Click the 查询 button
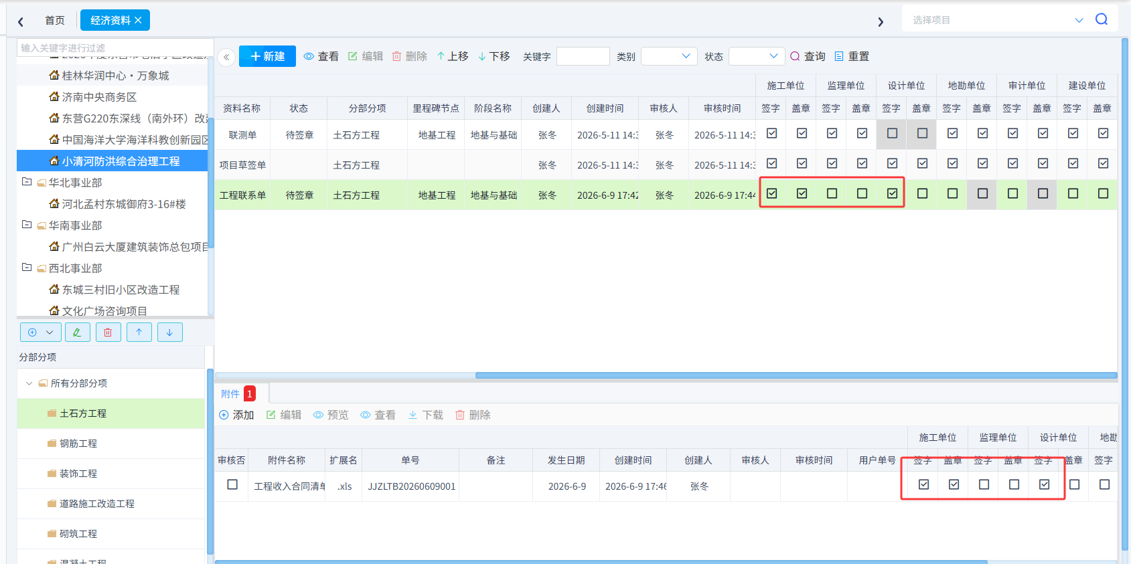Screen dimensions: 1131x564 (808, 57)
